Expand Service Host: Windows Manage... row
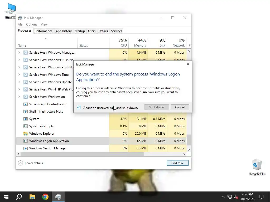 (x=19, y=53)
